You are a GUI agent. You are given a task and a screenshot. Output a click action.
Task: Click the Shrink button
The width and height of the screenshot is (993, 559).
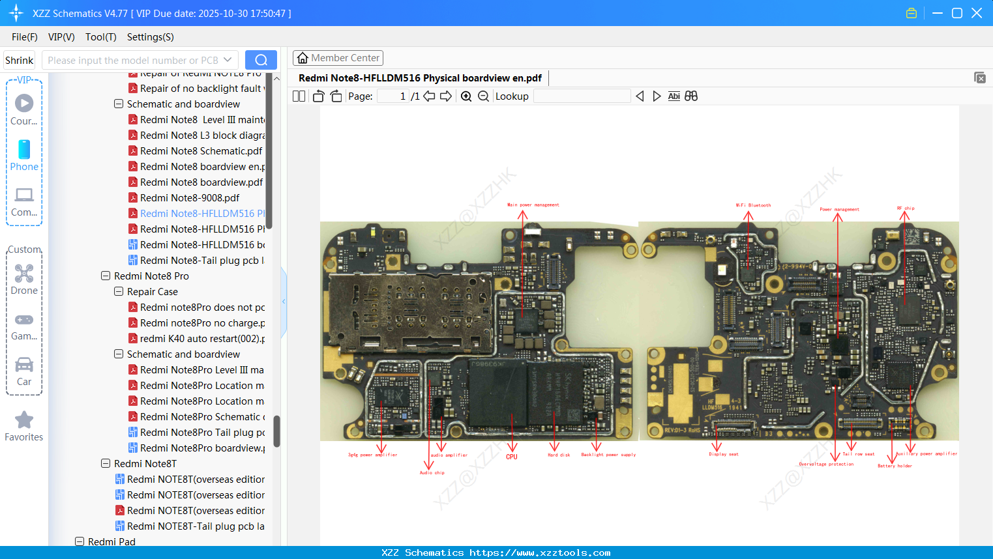[x=19, y=59]
